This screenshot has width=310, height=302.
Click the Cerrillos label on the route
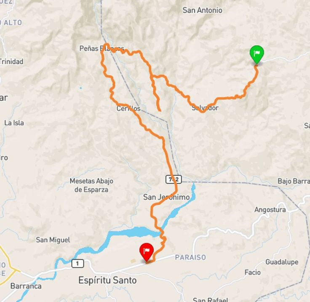(128, 108)
